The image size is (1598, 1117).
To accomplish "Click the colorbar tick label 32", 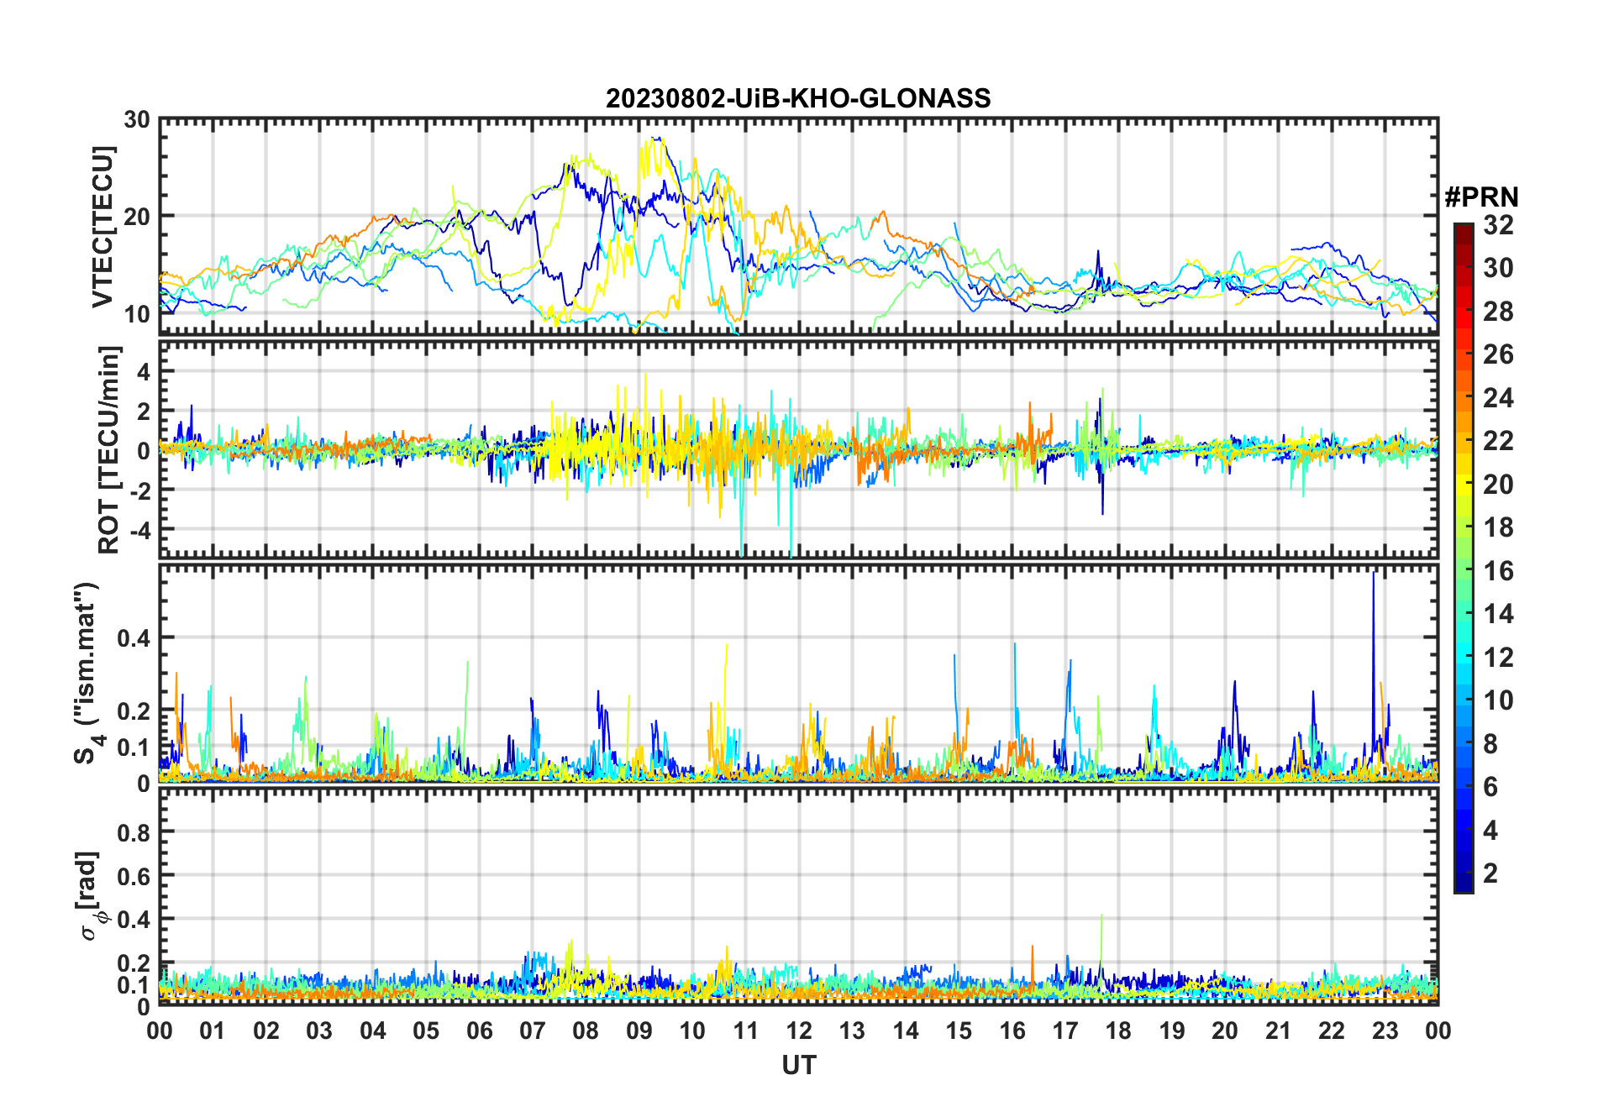I will coord(1497,225).
